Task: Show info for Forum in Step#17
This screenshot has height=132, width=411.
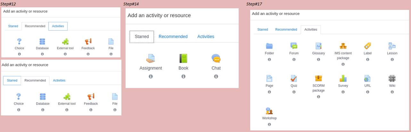Action: [294, 60]
